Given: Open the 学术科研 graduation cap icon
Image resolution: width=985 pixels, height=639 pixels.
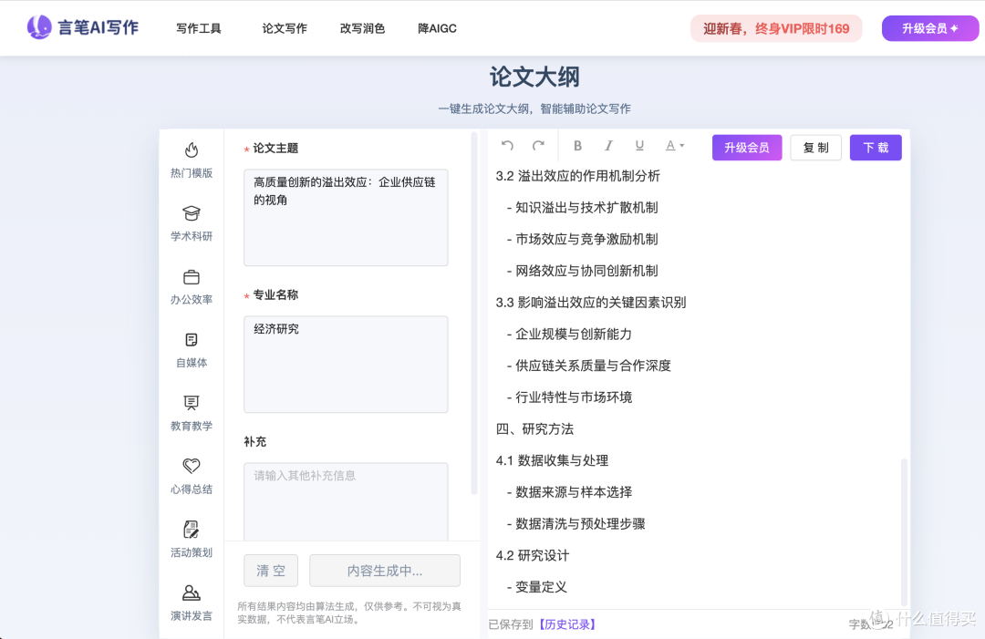Looking at the screenshot, I should click(192, 213).
